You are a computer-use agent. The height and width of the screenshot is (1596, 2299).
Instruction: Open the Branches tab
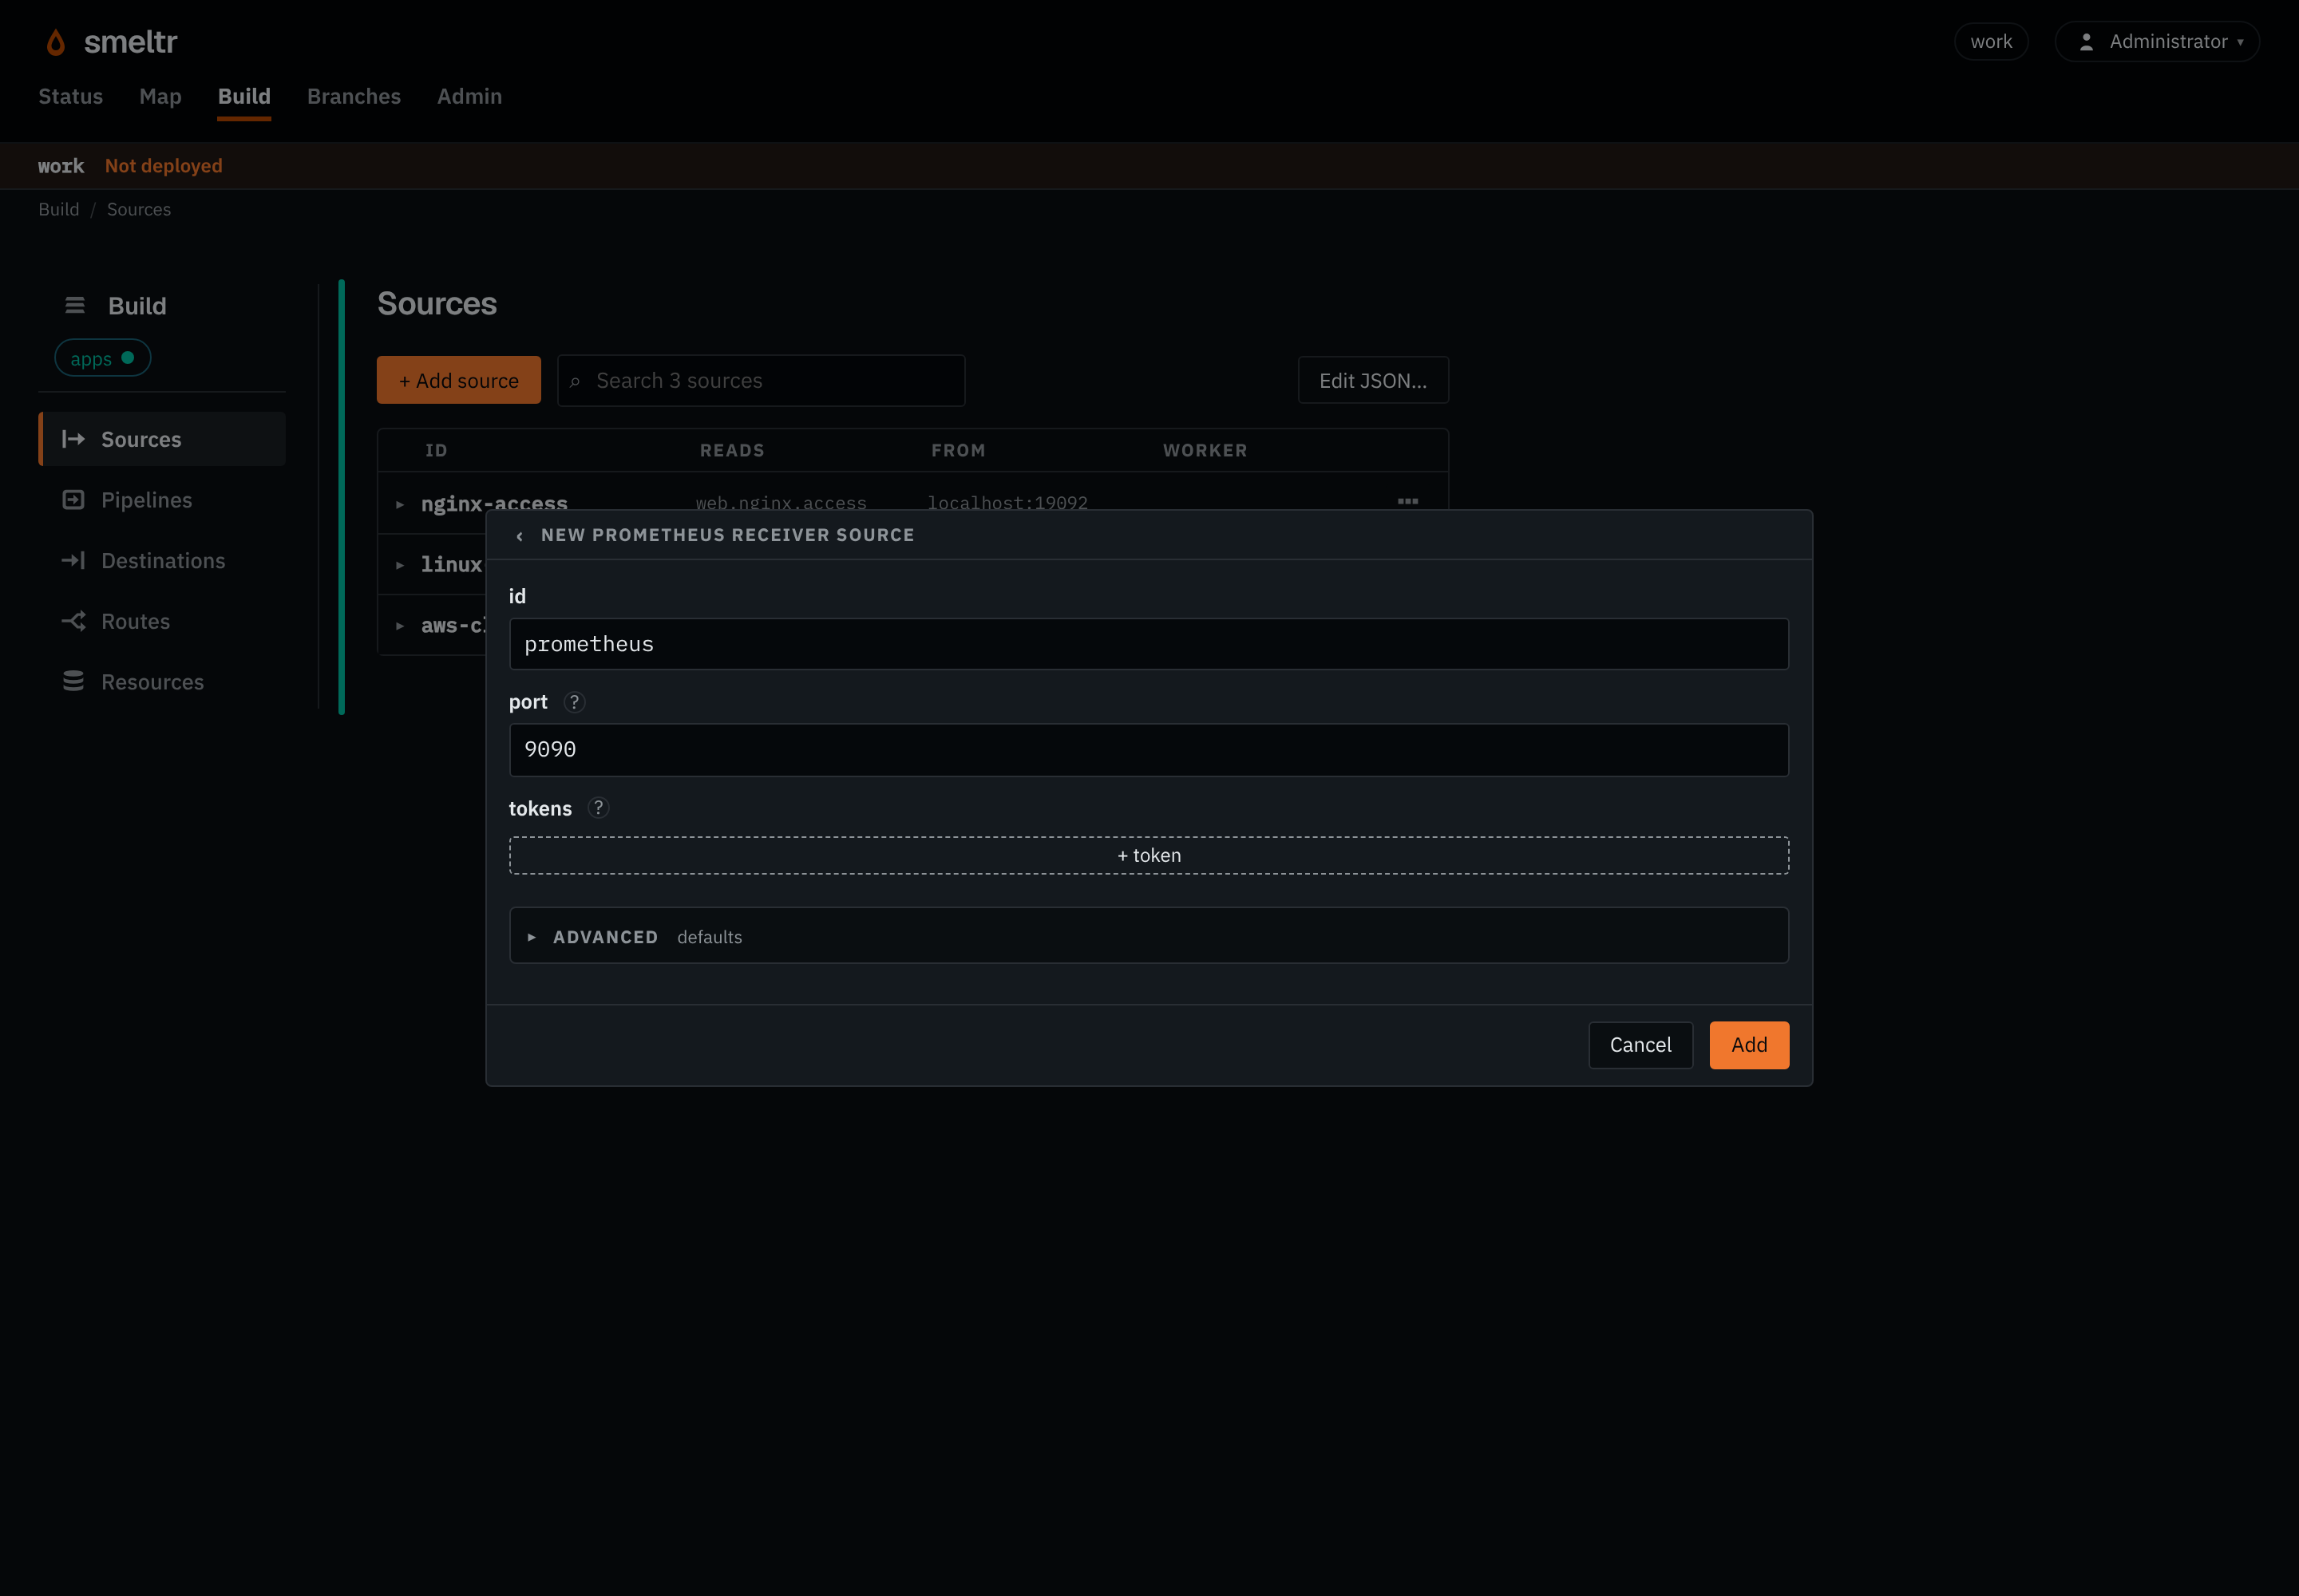point(354,96)
